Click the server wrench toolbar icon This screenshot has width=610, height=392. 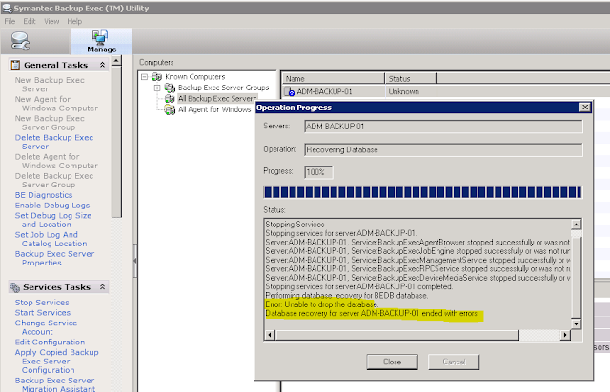tap(20, 41)
